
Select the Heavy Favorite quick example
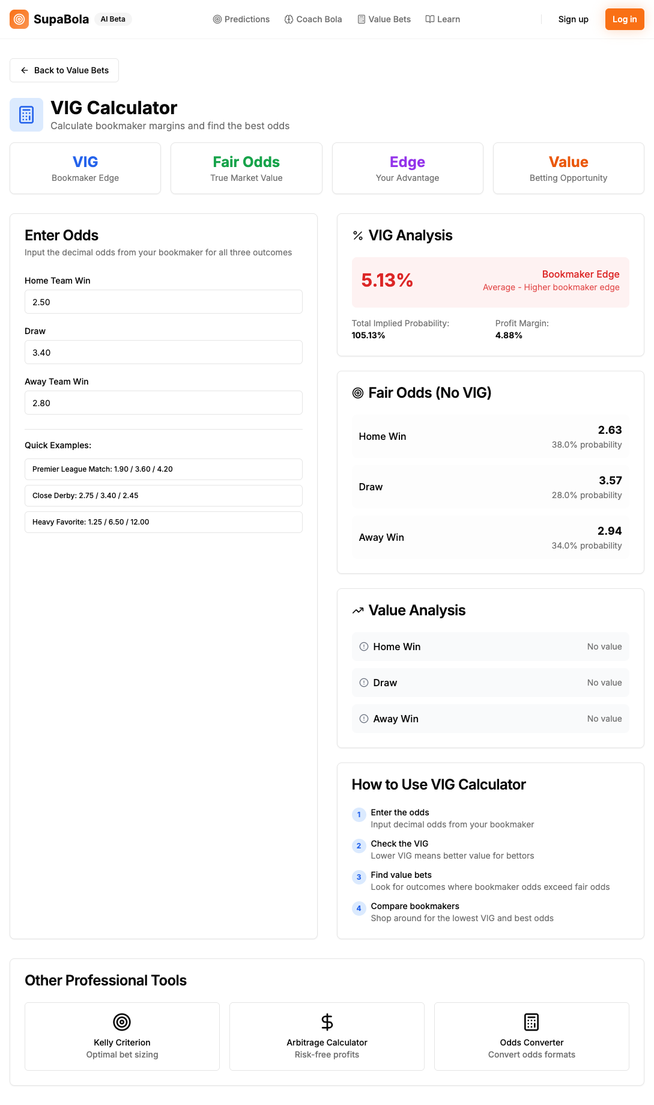163,522
